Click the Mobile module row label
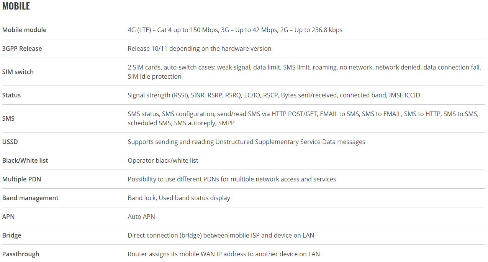 pyautogui.click(x=24, y=30)
